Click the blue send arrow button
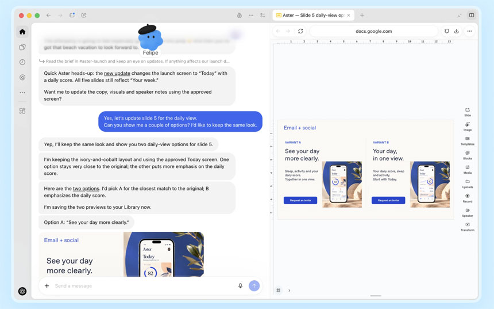 point(254,285)
